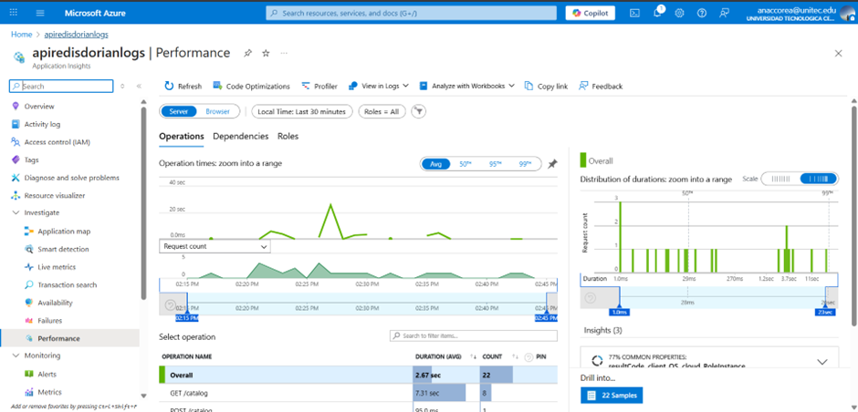This screenshot has width=858, height=412.
Task: Open the top-bar feedback person icon
Action: [x=725, y=13]
